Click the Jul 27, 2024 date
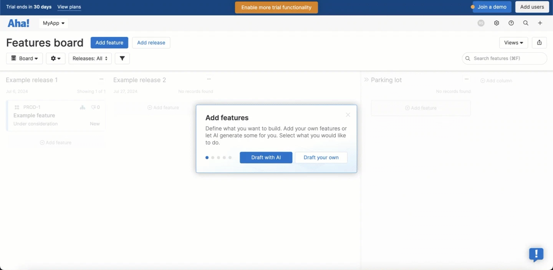This screenshot has width=553, height=270. tap(125, 92)
